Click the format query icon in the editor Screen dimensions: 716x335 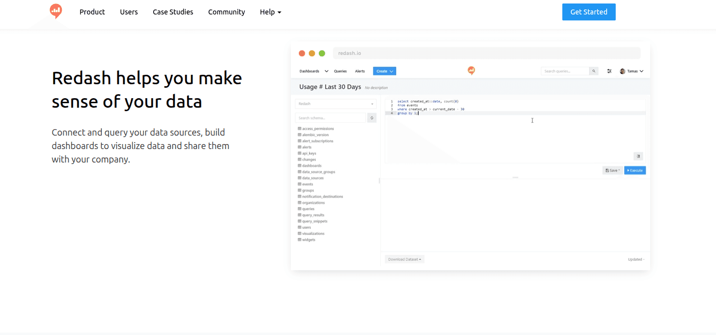[638, 156]
